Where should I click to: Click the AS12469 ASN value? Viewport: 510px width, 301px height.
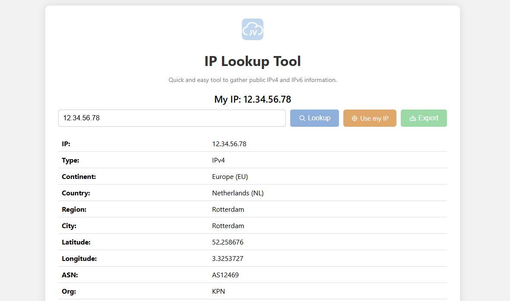click(225, 275)
